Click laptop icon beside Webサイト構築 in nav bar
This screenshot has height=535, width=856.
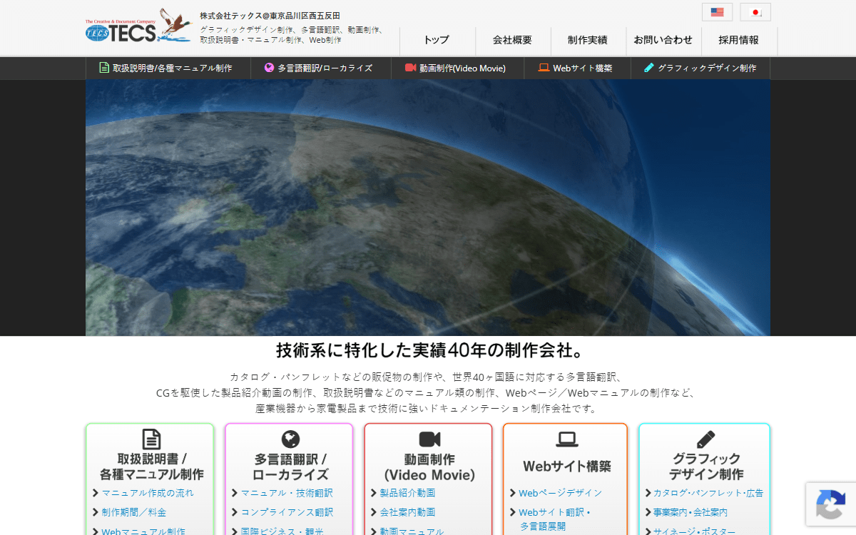pos(544,68)
